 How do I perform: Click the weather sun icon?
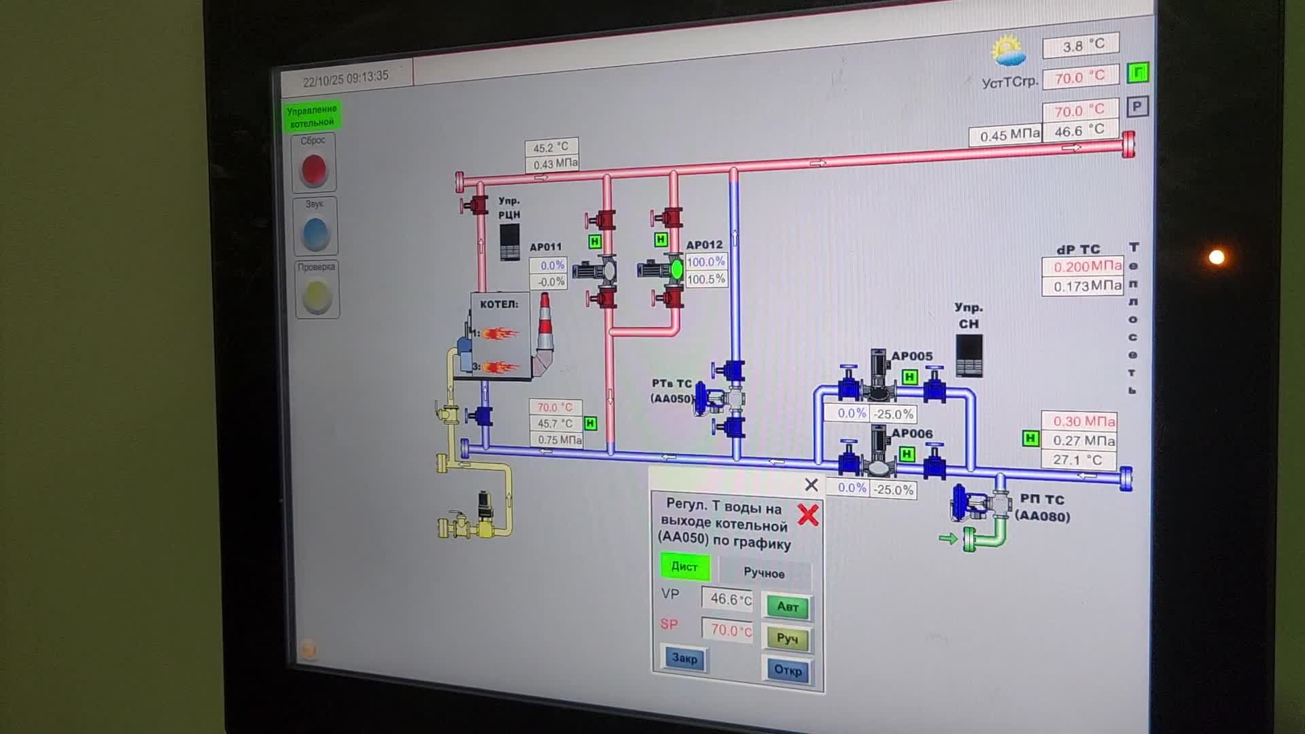[1008, 51]
